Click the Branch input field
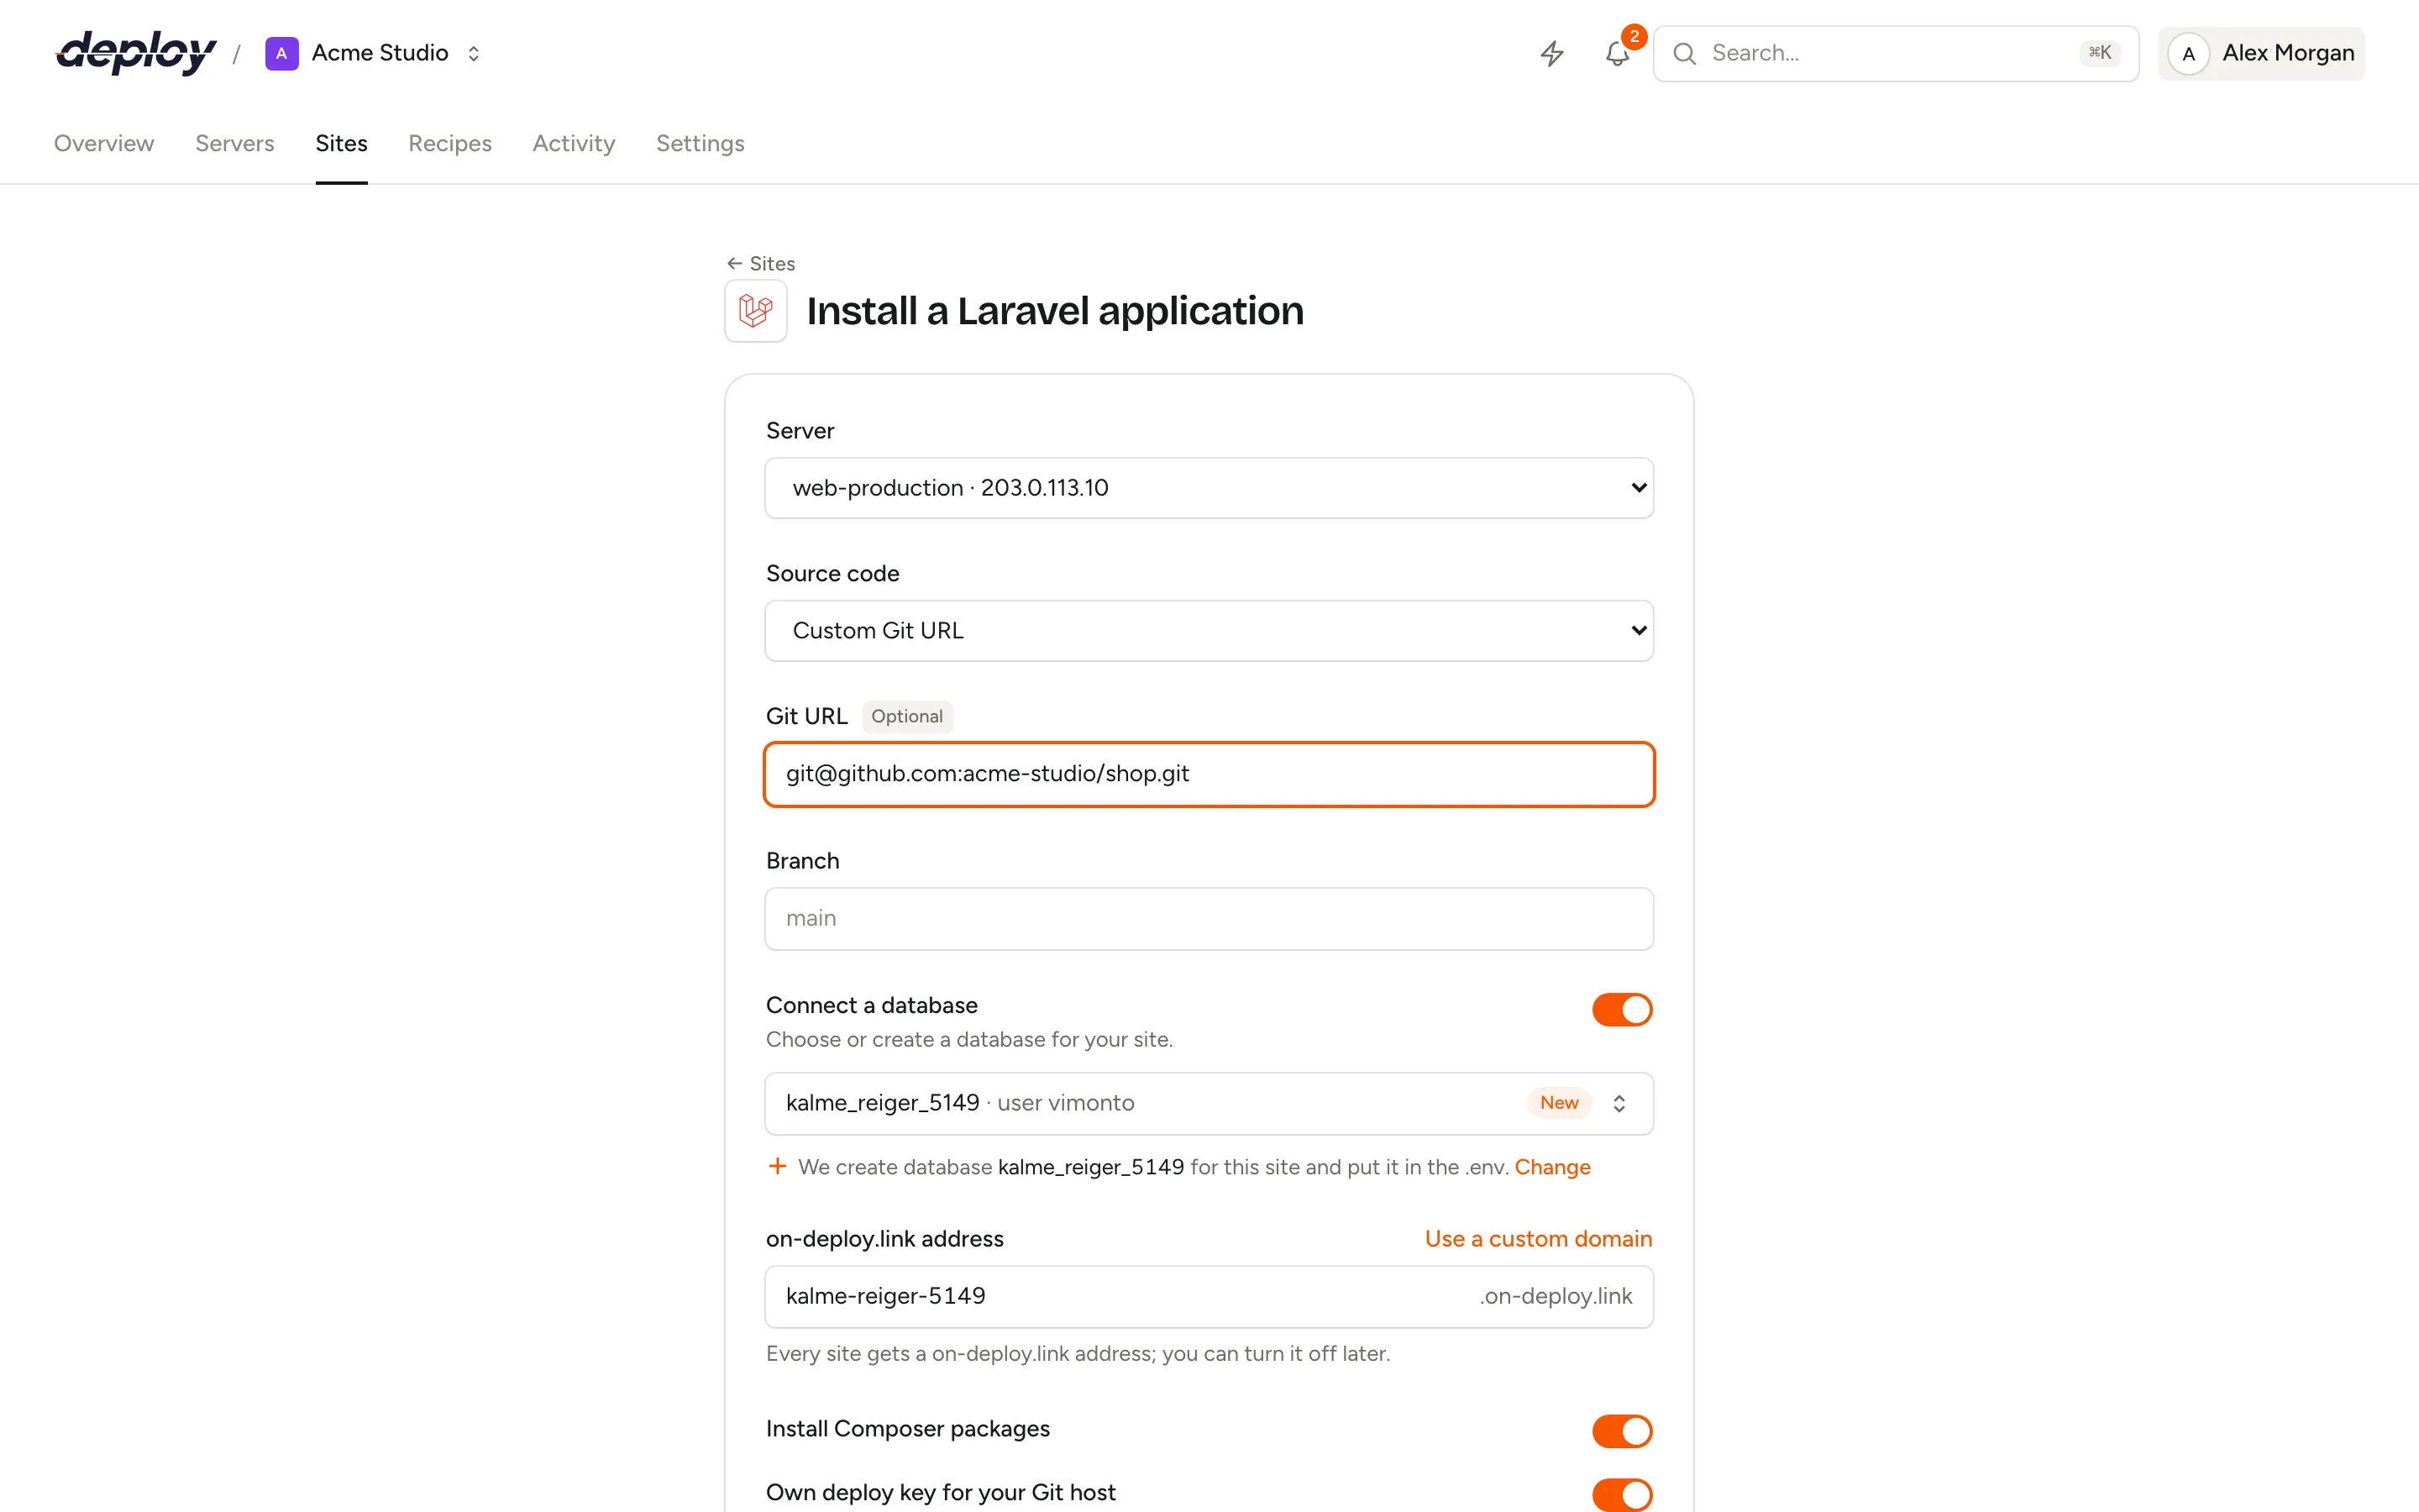2419x1512 pixels. (1209, 918)
